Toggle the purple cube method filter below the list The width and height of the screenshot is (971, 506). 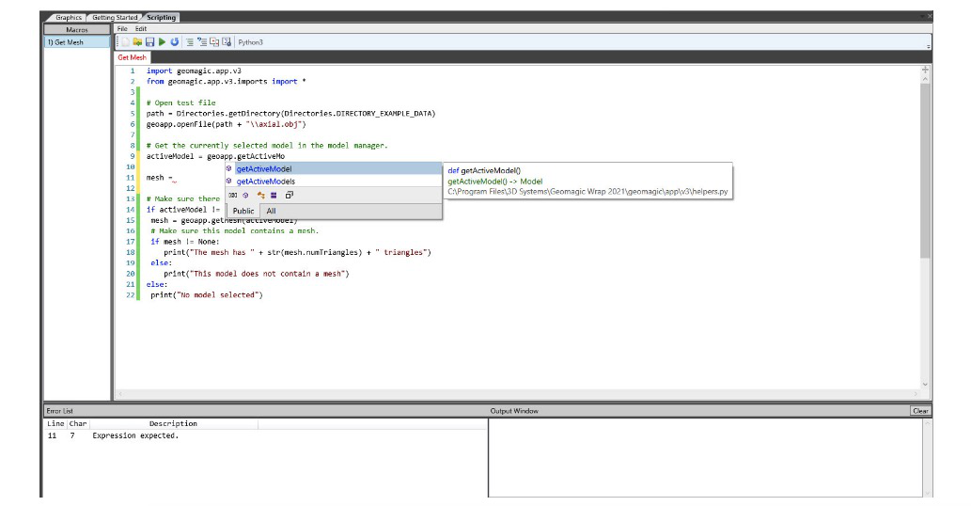[246, 195]
